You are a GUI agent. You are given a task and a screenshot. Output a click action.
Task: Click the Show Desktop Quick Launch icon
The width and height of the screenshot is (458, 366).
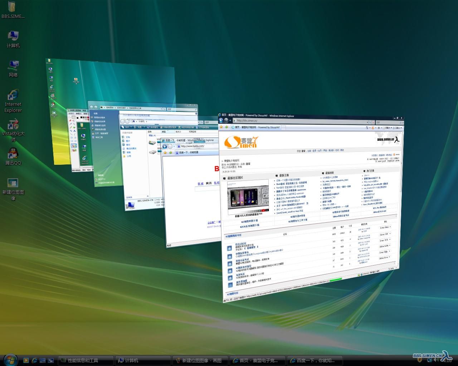(43, 361)
